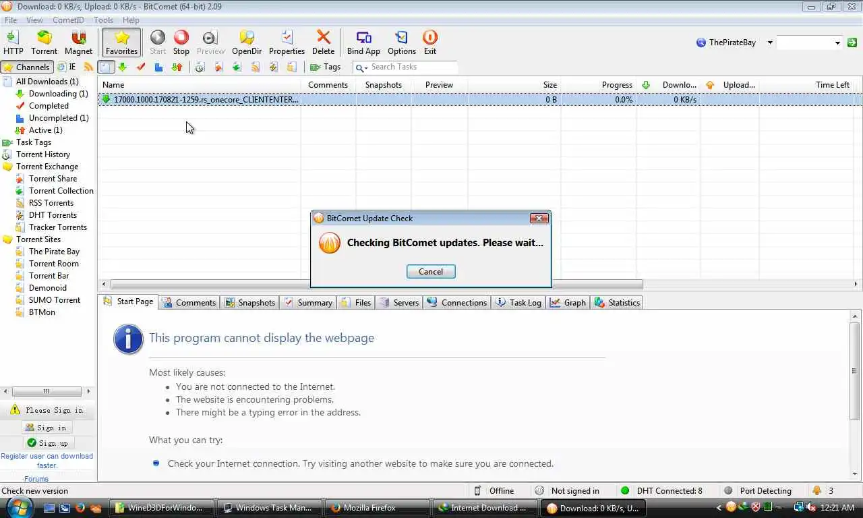Toggle the Favorites panel button

121,42
